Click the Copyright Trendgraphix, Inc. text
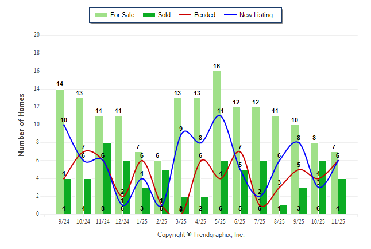Screen dimensions: 371x249 (x=201, y=235)
